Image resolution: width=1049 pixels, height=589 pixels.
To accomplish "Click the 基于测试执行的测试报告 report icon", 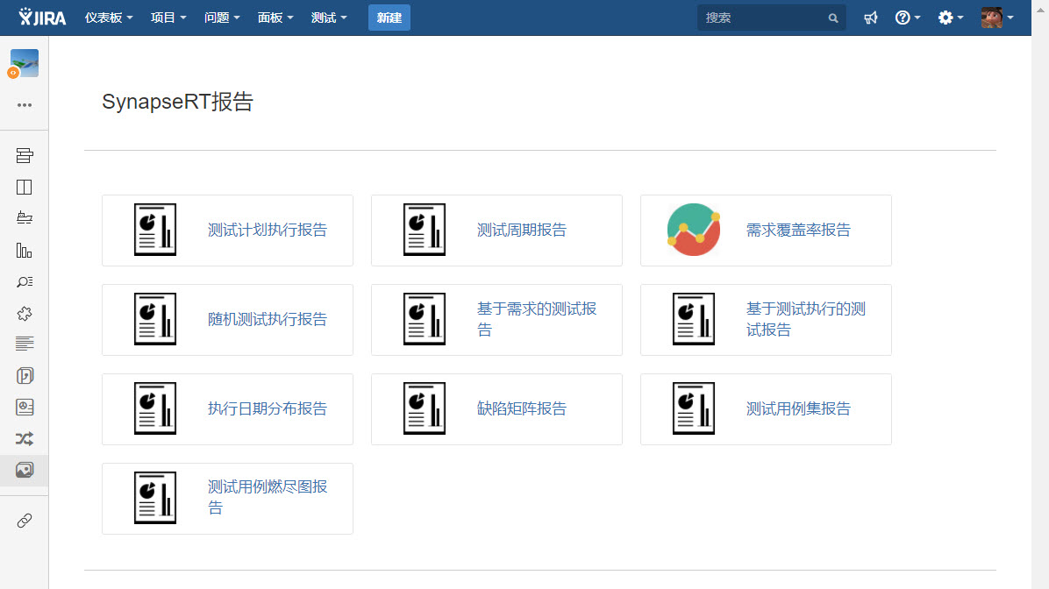I will [x=694, y=319].
